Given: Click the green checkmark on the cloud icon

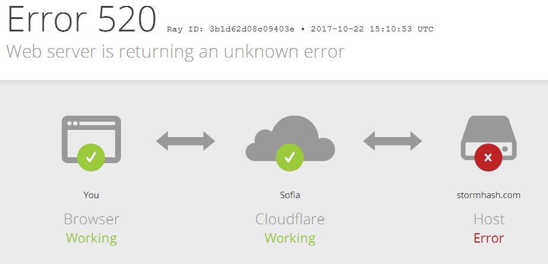Looking at the screenshot, I should (290, 158).
